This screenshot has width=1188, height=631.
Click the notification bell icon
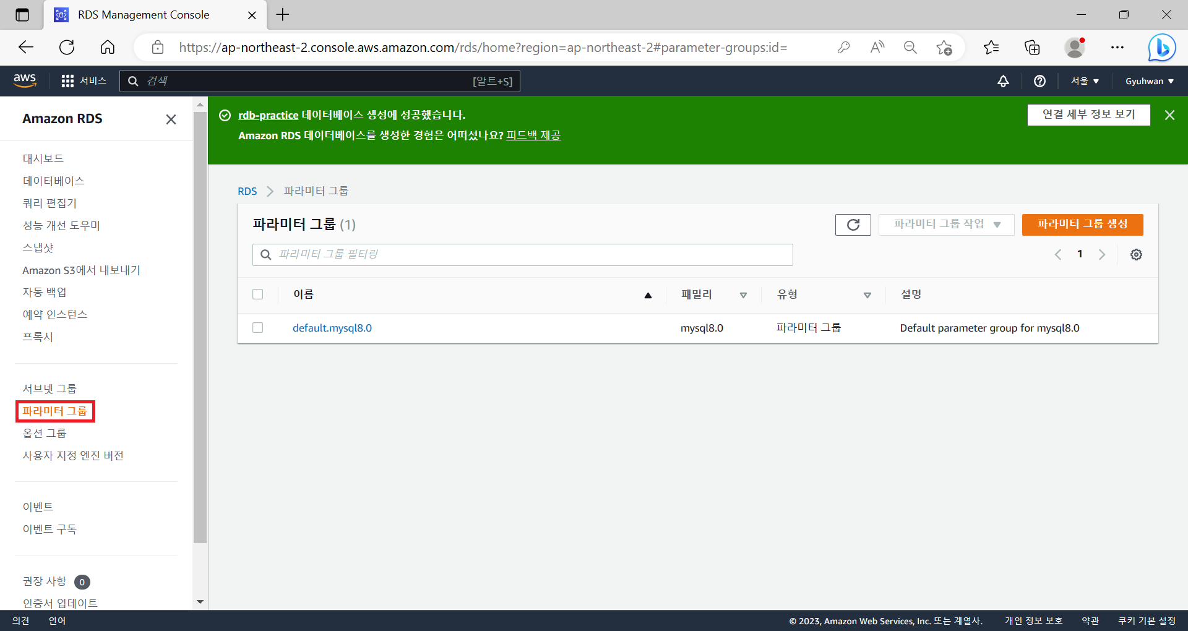(x=1003, y=81)
